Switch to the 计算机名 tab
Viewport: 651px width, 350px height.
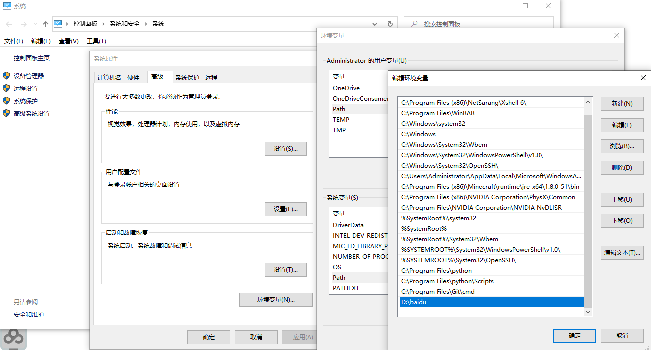tap(109, 77)
